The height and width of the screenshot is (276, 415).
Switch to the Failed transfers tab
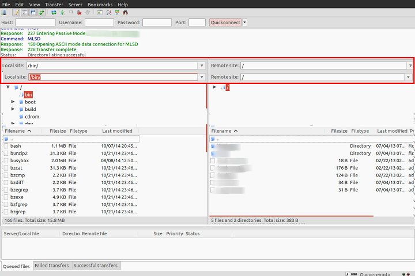52,266
